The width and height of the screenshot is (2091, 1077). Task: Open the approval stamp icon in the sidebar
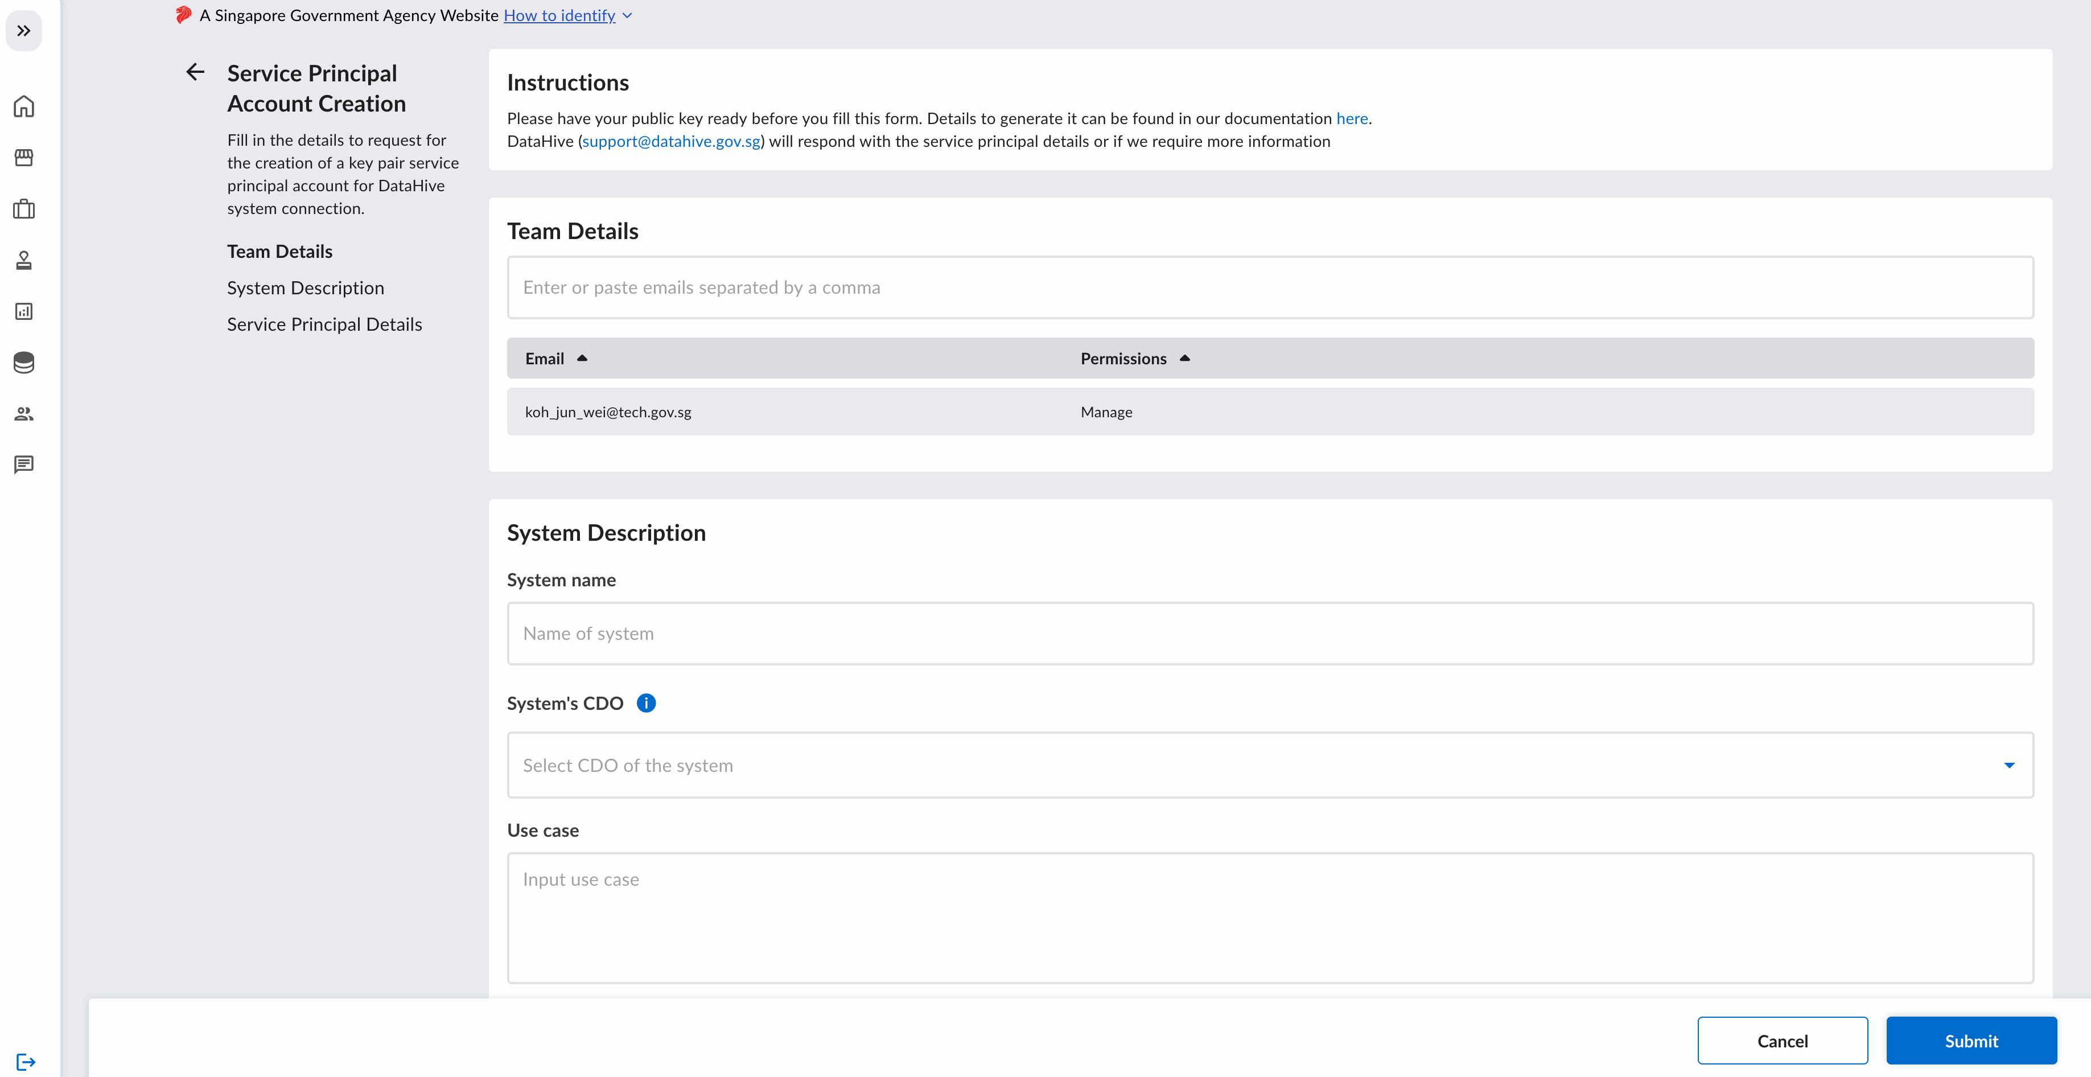(23, 260)
